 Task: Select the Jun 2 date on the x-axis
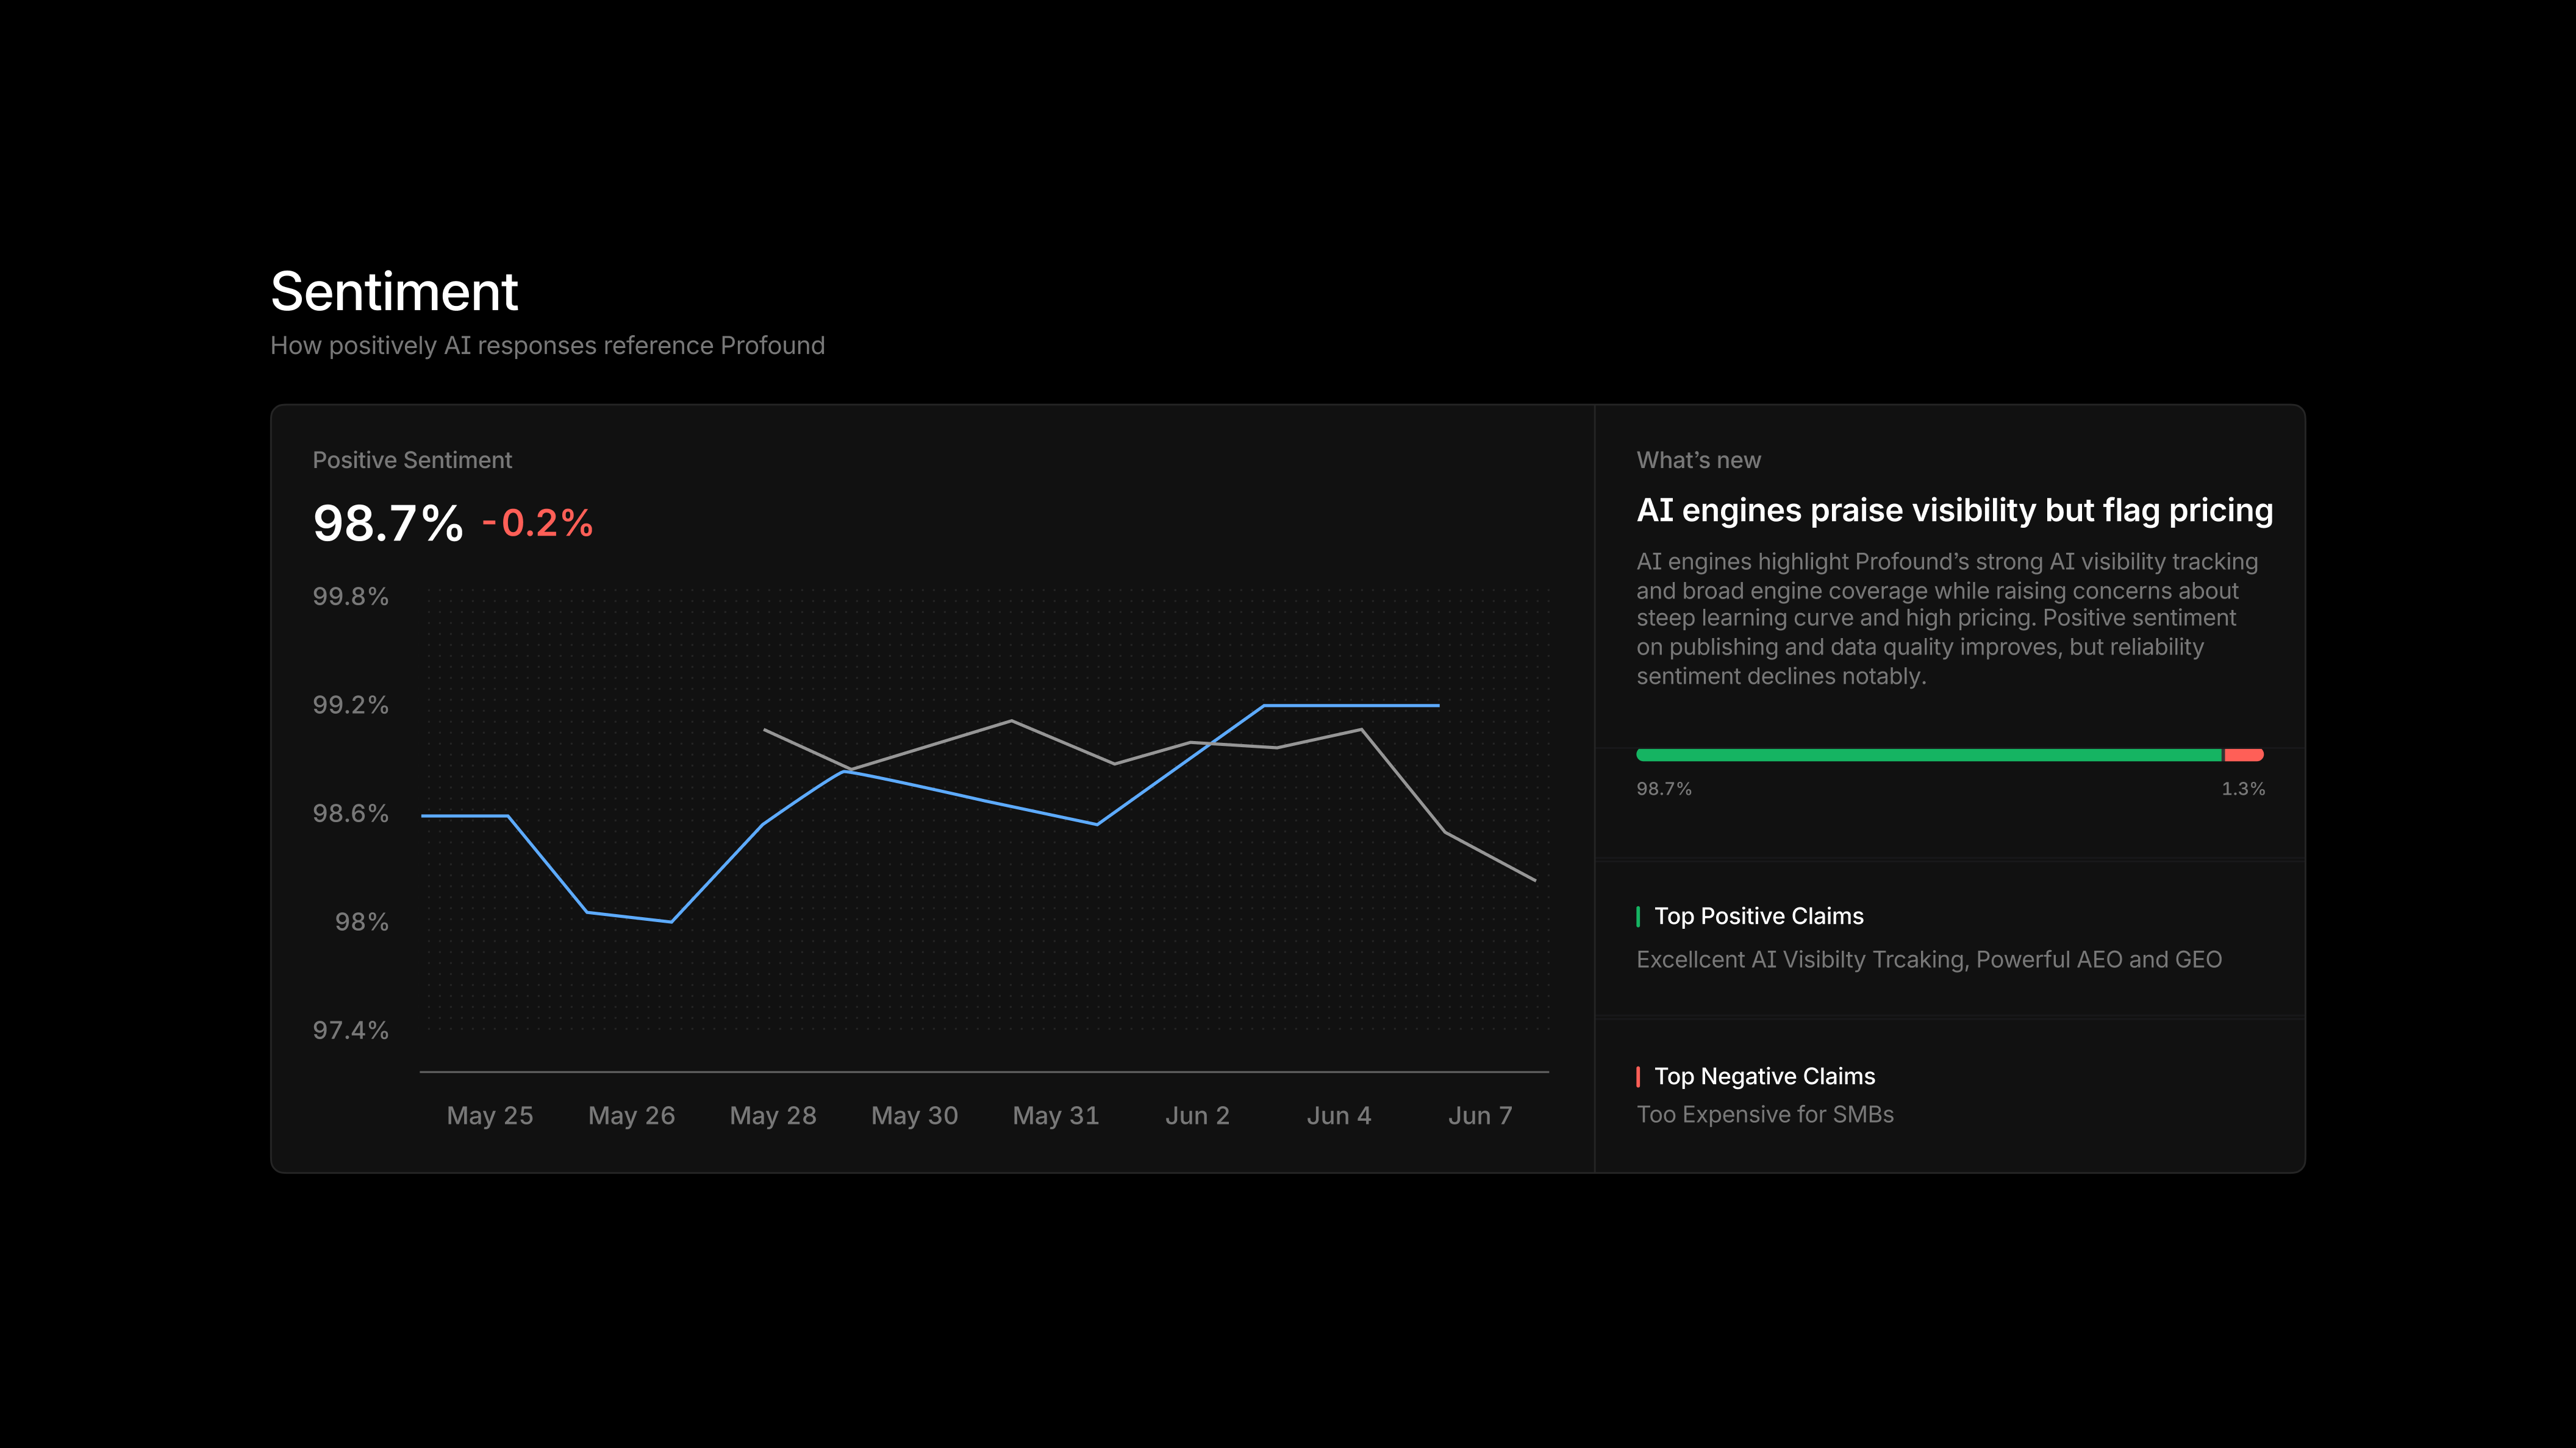coord(1197,1116)
